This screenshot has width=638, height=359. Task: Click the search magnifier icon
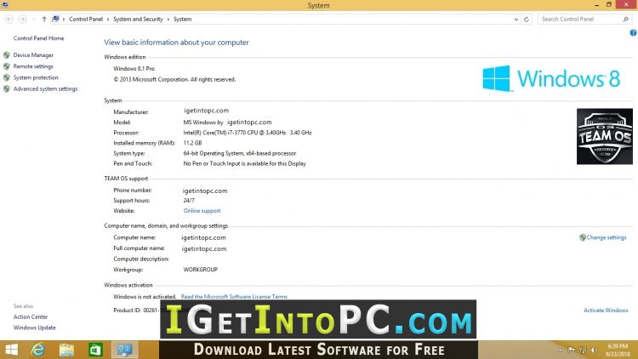point(626,19)
